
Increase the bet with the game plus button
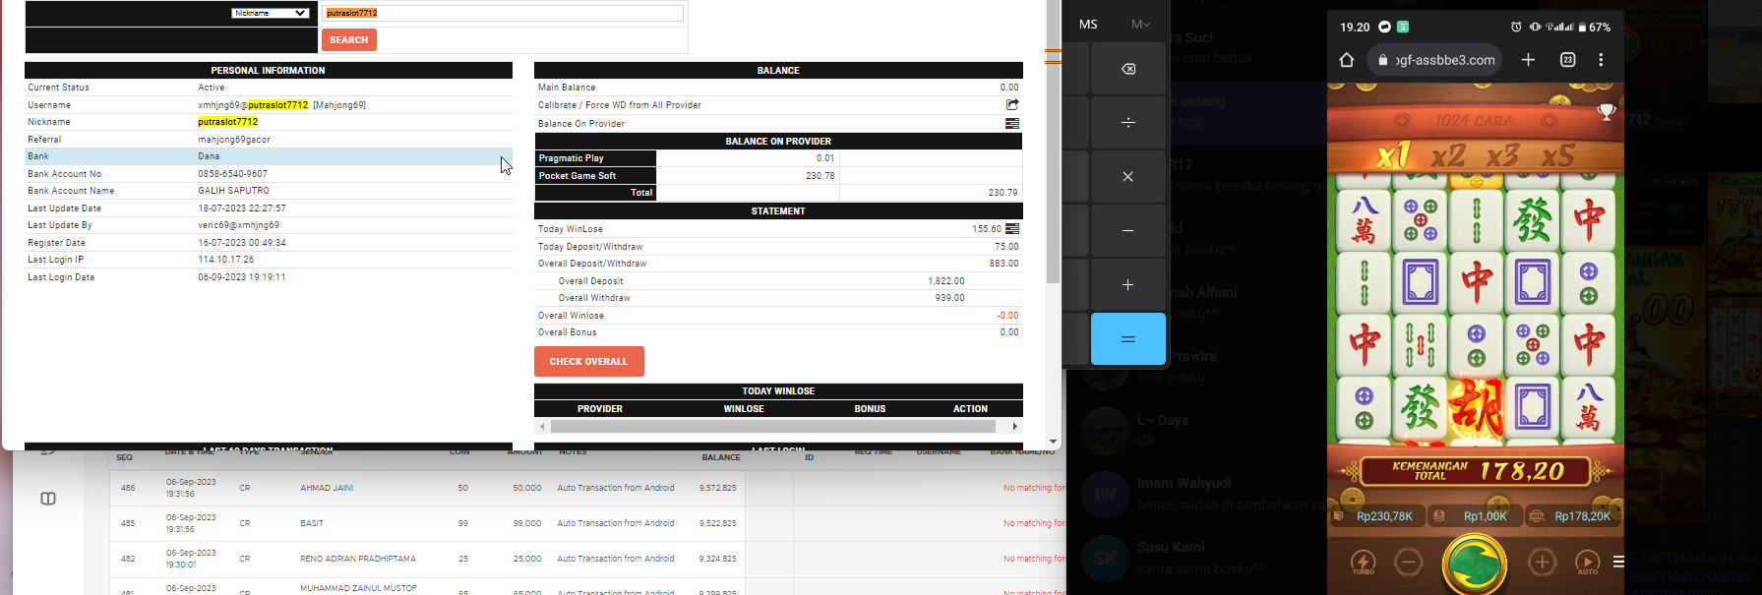click(1542, 563)
